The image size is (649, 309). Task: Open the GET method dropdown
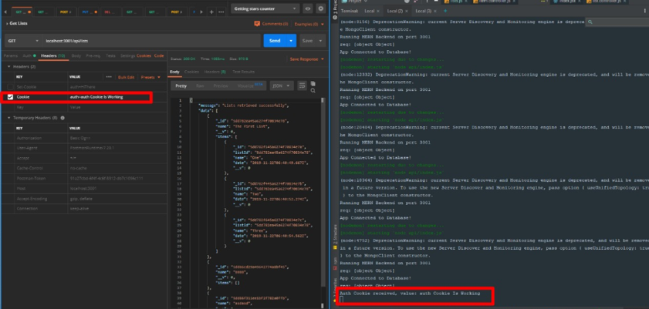(x=22, y=41)
